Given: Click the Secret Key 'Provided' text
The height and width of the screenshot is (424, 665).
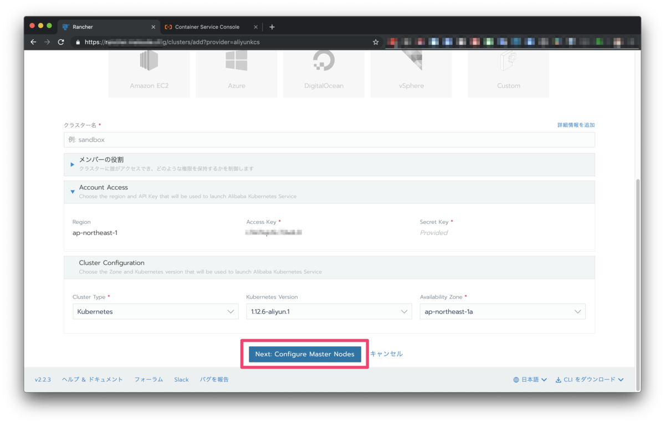Looking at the screenshot, I should pos(434,233).
